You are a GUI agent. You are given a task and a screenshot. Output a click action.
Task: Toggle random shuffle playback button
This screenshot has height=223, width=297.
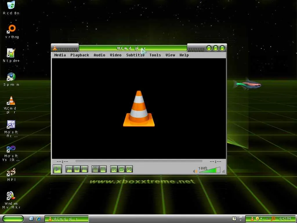(129, 169)
